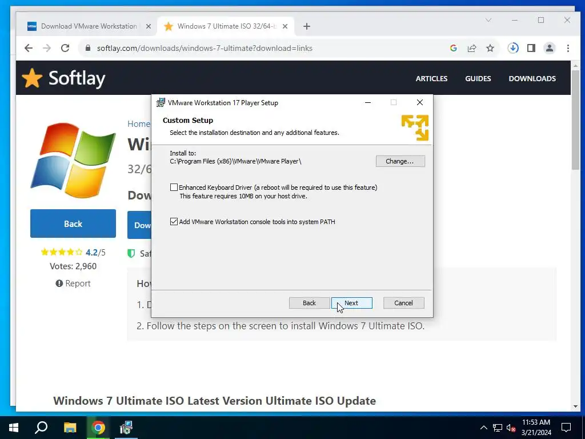Viewport: 585px width, 439px height.
Task: Uncheck Add VMware console tools into system PATH
Action: [174, 222]
